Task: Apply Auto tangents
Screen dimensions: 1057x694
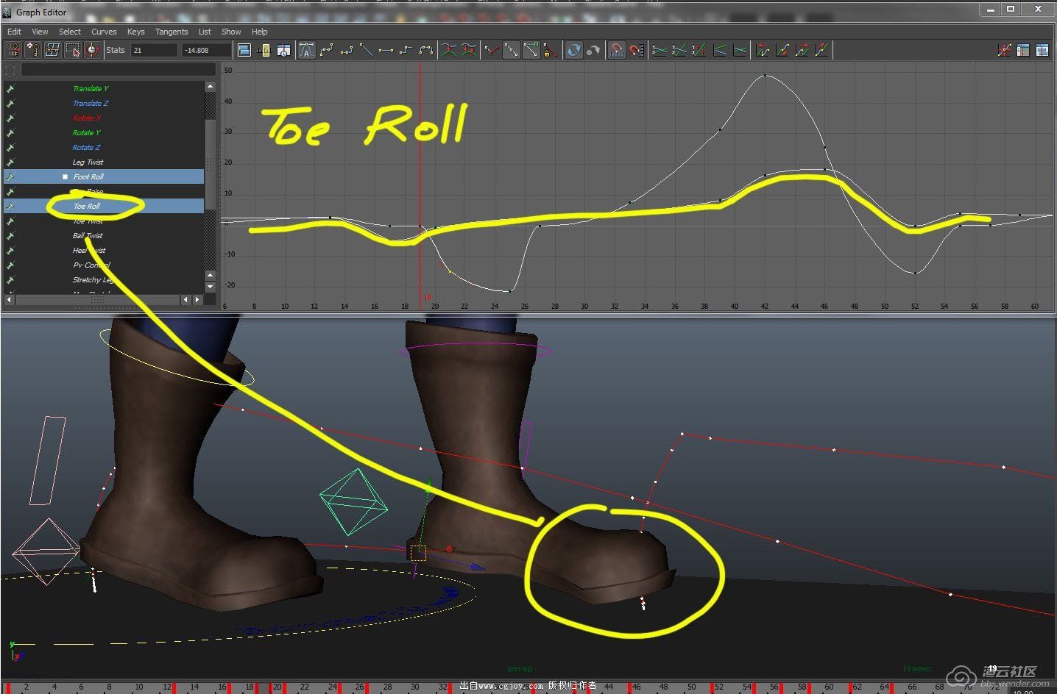Action: tap(307, 50)
